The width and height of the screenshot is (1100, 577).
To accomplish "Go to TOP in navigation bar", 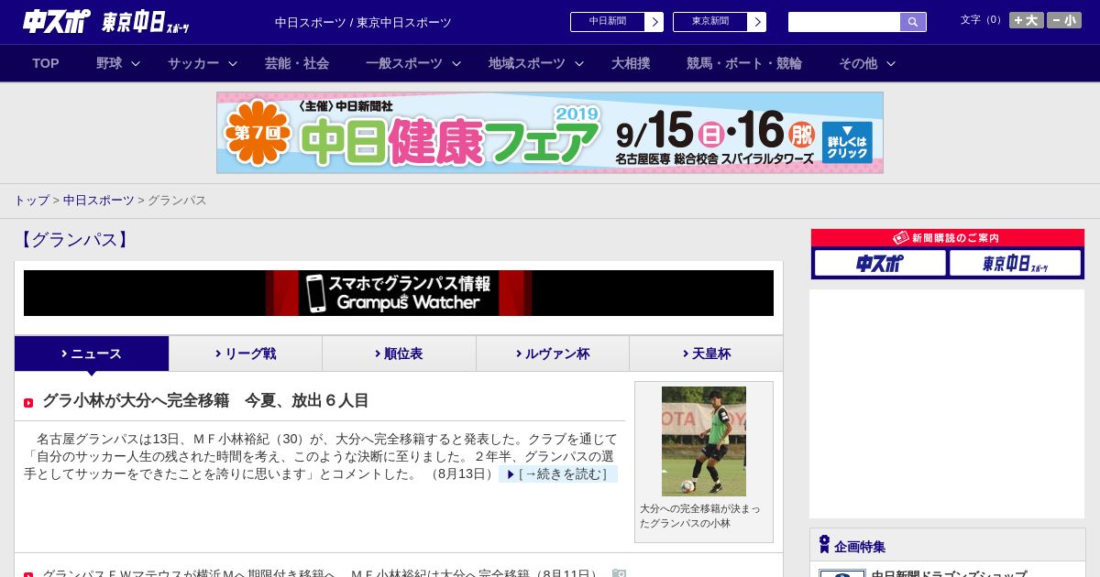I will (46, 63).
